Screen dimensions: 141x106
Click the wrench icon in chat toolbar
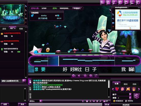[100, 101]
